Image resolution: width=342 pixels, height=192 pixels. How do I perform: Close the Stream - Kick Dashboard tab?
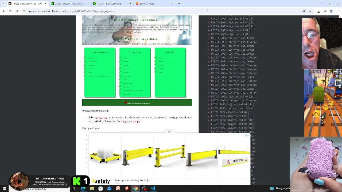(130, 3)
